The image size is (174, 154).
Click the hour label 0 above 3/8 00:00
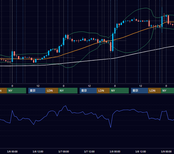[115, 86]
